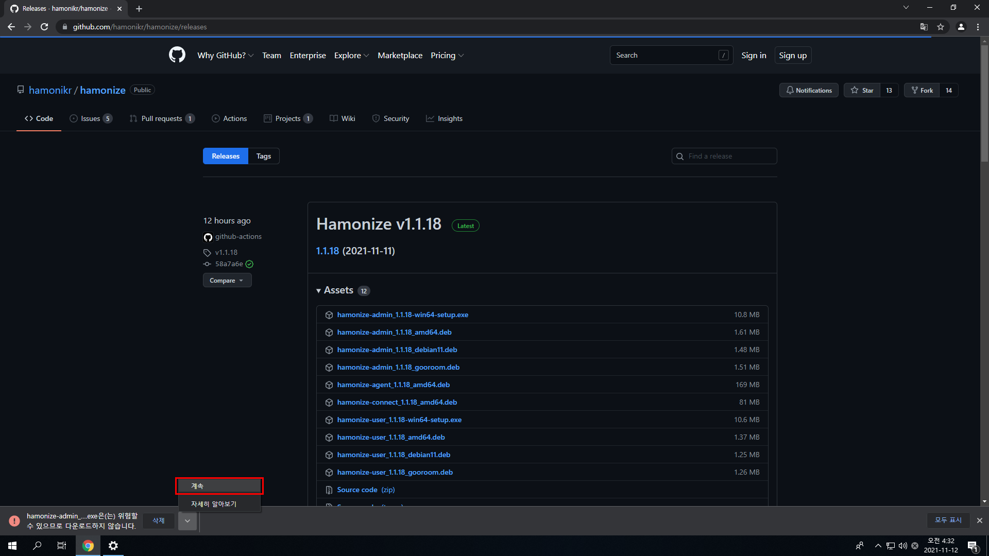Open the Security tab

pyautogui.click(x=390, y=118)
